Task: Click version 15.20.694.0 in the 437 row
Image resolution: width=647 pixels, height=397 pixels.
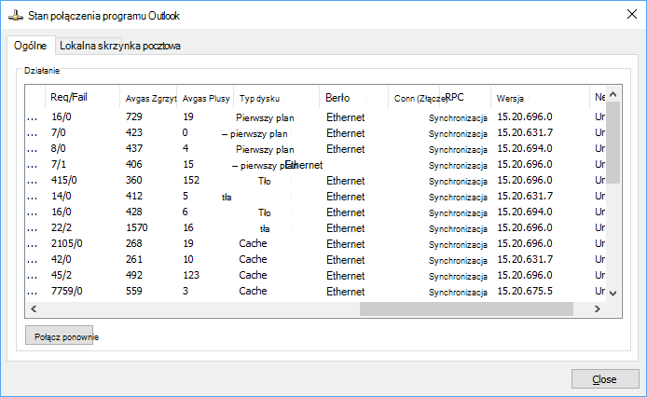Action: coord(525,148)
